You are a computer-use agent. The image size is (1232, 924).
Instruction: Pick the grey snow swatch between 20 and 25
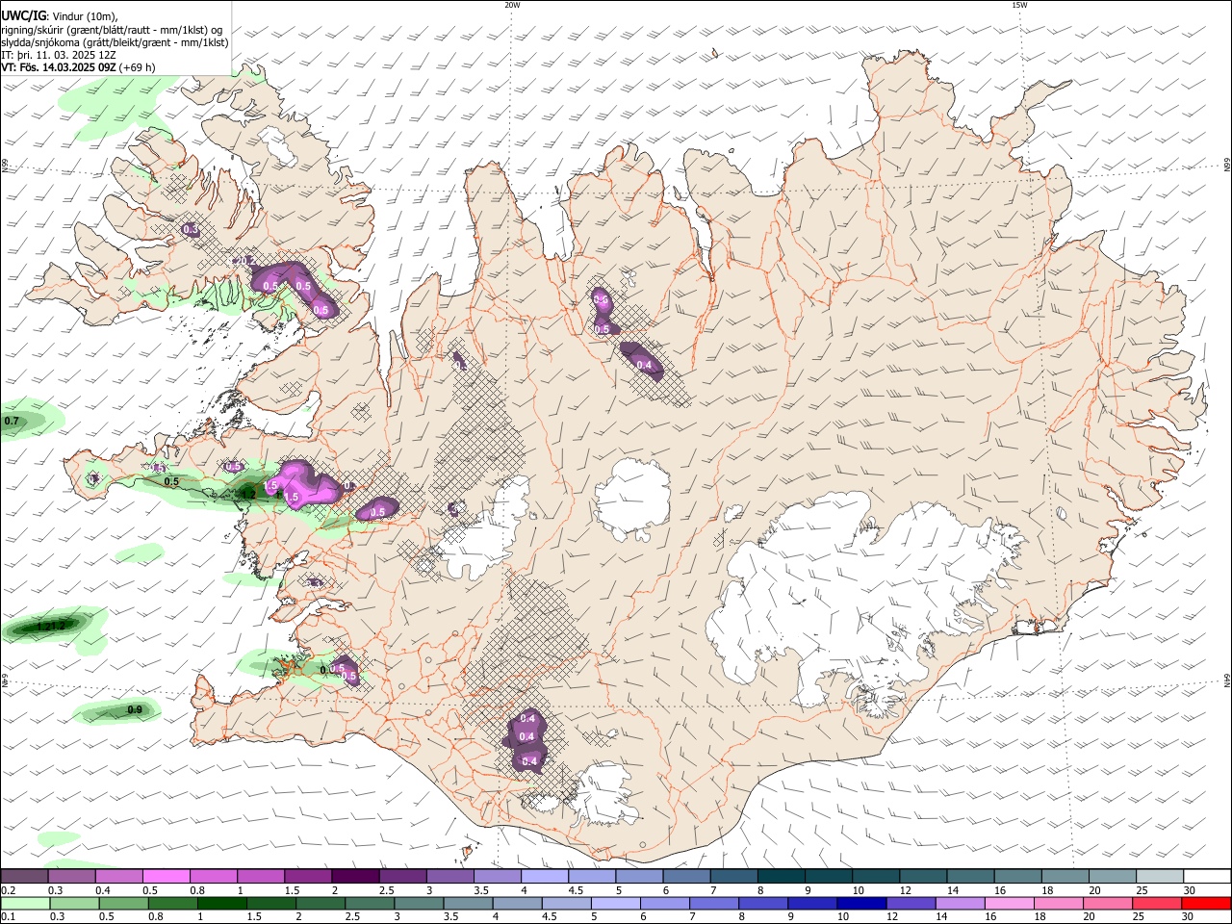point(1113,876)
